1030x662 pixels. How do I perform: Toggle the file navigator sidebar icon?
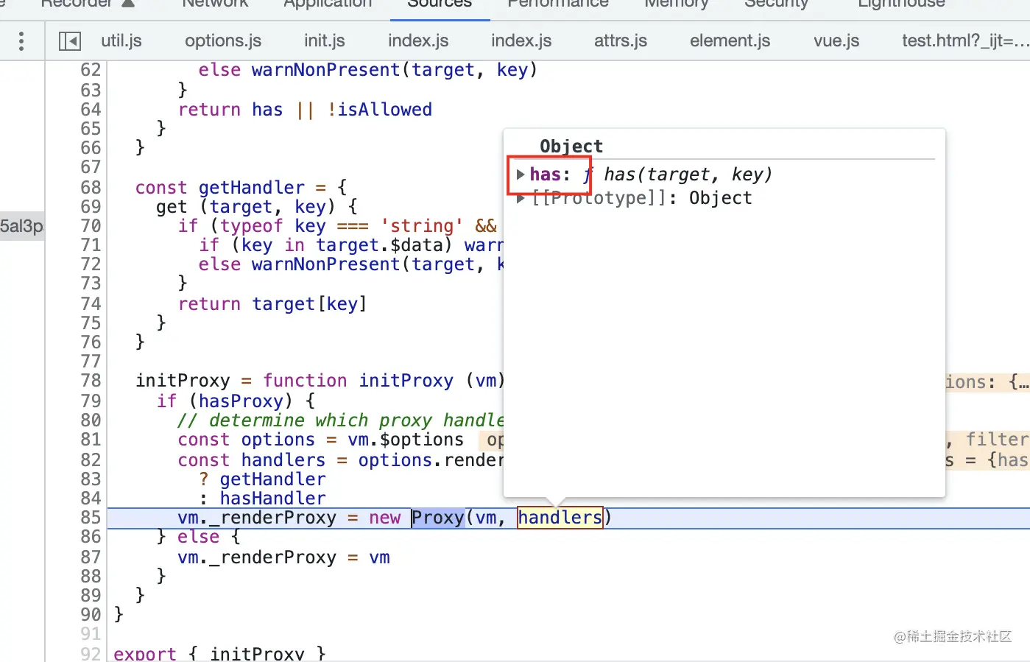point(70,41)
